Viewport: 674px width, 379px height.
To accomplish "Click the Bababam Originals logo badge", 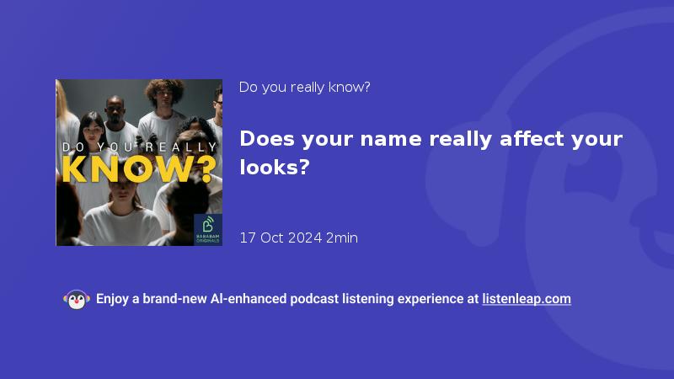I will pos(208,230).
